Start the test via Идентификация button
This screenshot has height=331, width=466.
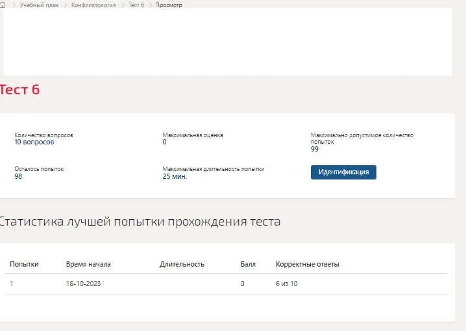pyautogui.click(x=343, y=172)
